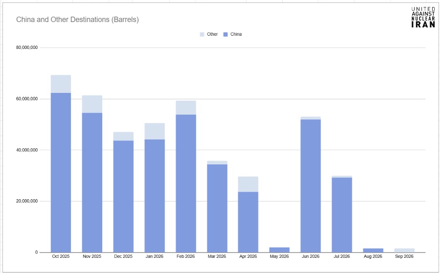Click the 'Sep 2026' axis label
The image size is (441, 274).
point(404,256)
